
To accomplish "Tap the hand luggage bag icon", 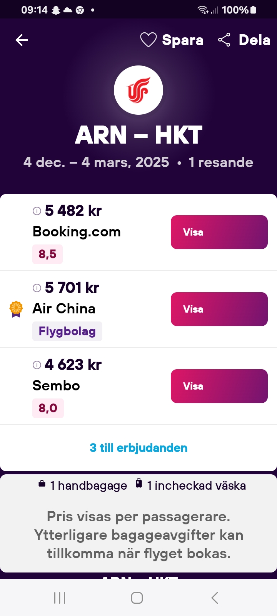I will [x=42, y=484].
